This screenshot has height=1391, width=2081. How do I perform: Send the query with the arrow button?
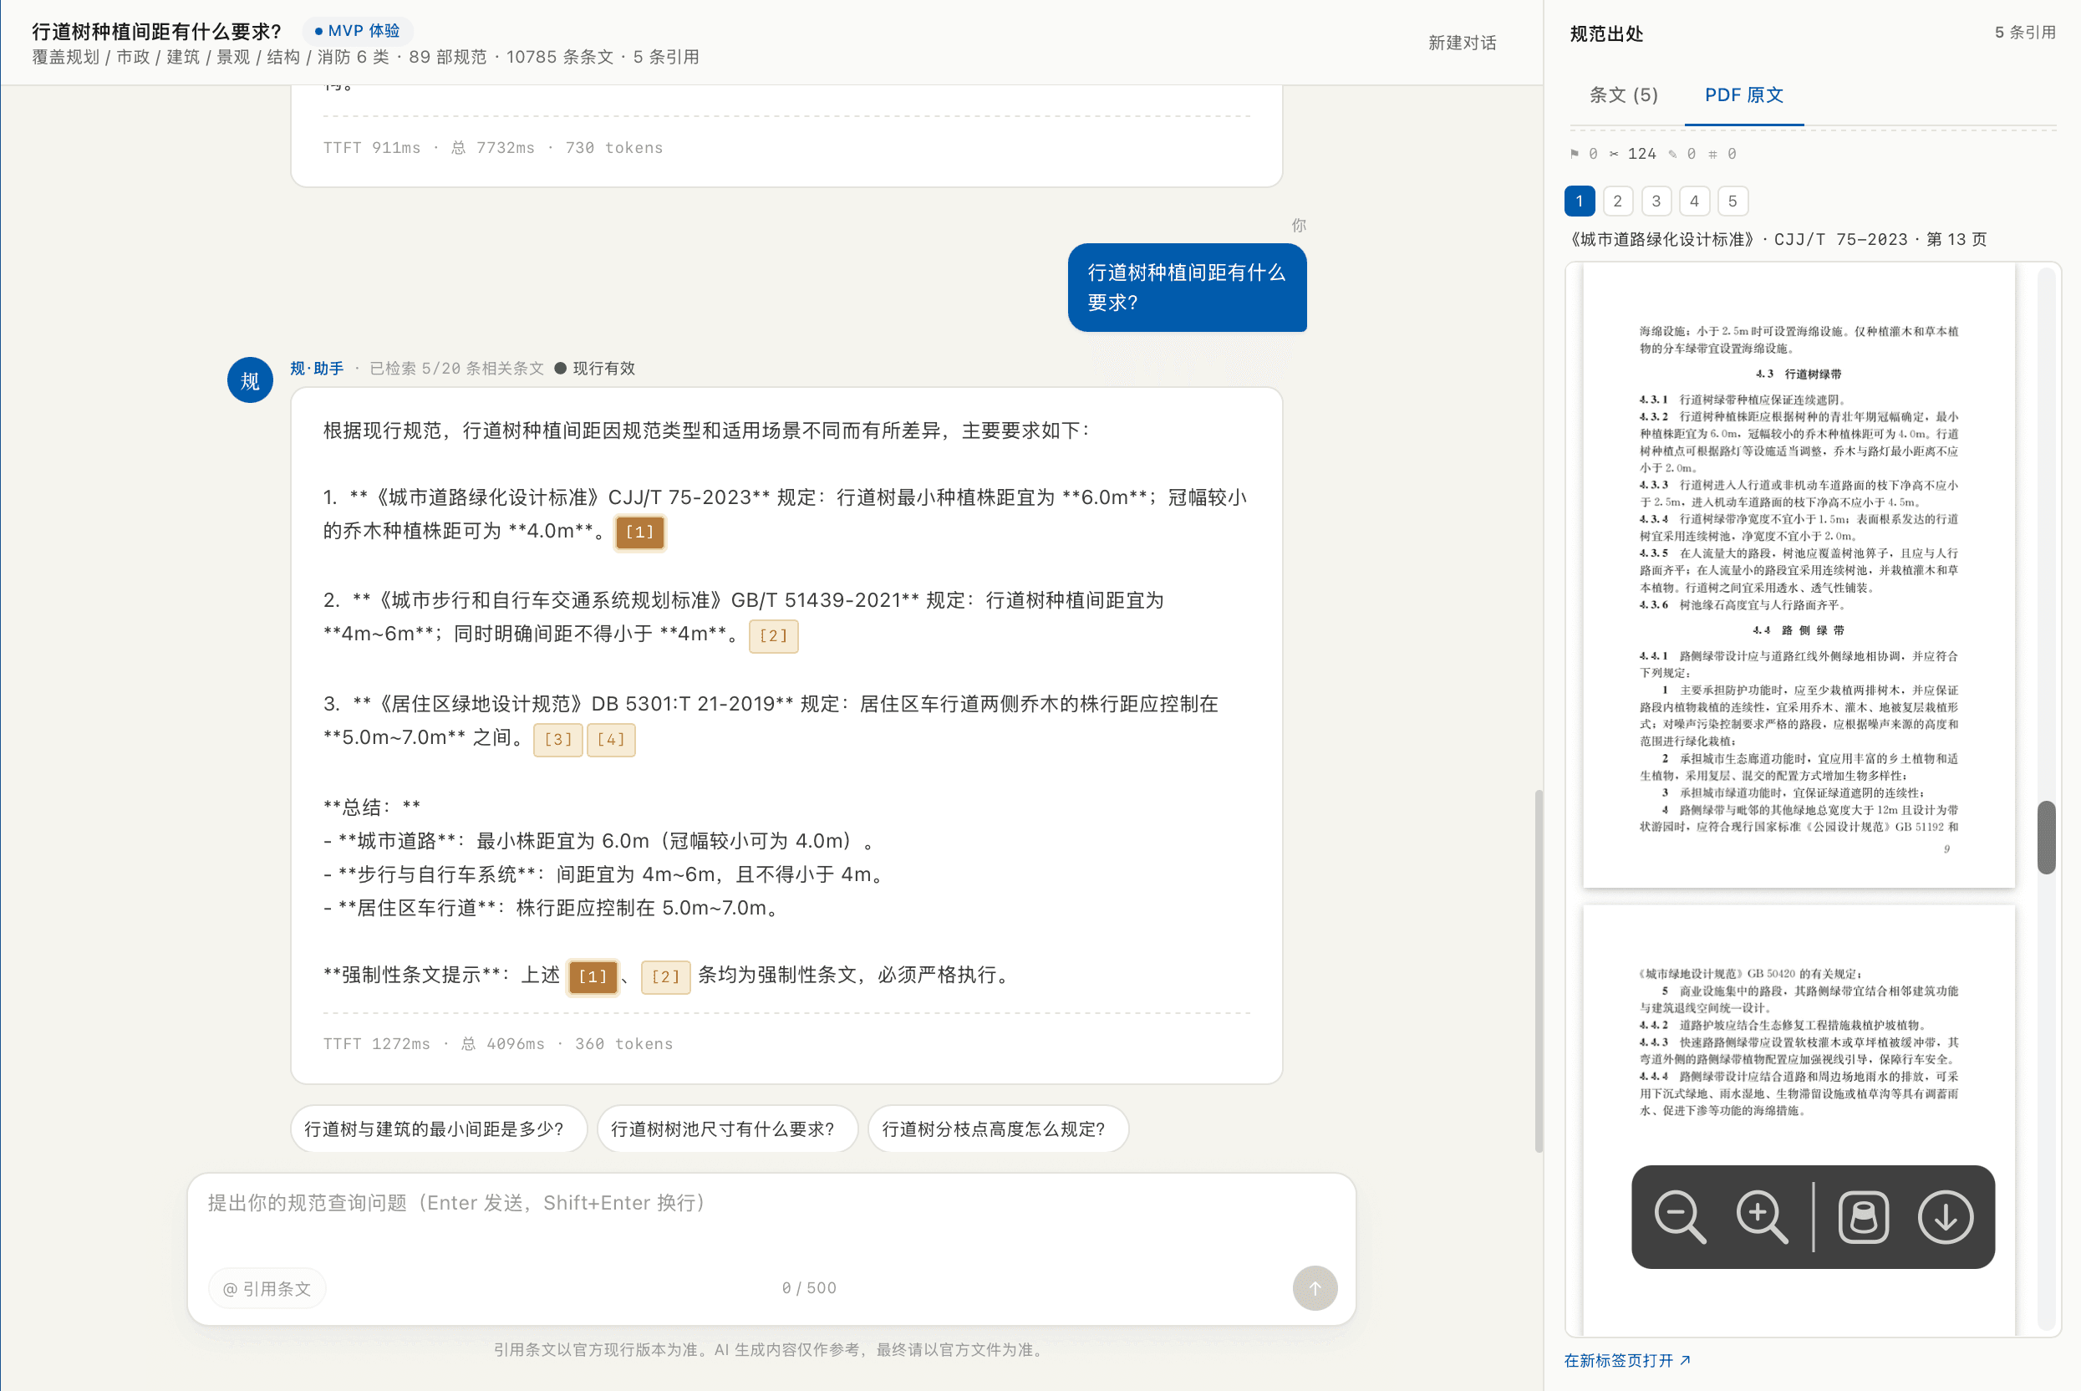(1314, 1287)
